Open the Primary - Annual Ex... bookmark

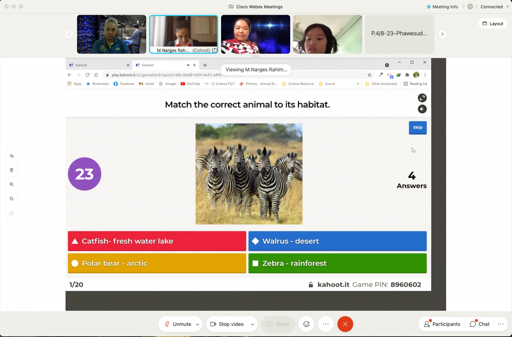click(258, 84)
